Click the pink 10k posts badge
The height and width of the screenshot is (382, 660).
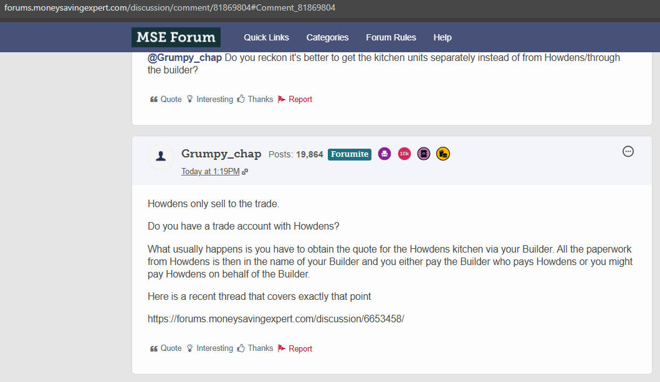tap(404, 154)
